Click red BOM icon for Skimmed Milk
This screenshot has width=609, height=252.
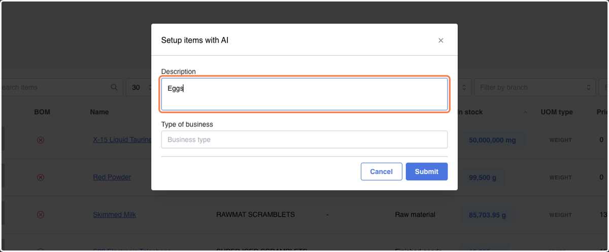pos(41,215)
